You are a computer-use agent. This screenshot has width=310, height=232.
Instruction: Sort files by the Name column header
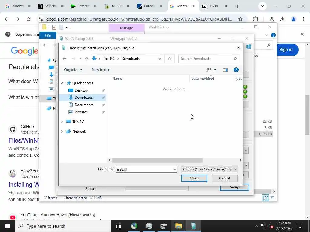coord(117,79)
